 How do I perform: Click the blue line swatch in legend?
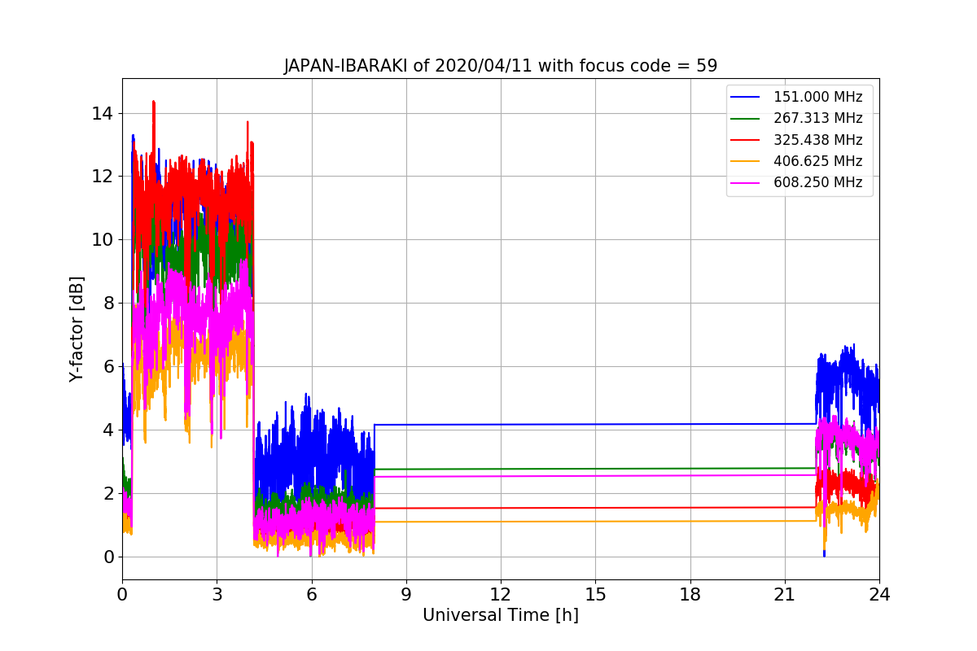[x=746, y=98]
